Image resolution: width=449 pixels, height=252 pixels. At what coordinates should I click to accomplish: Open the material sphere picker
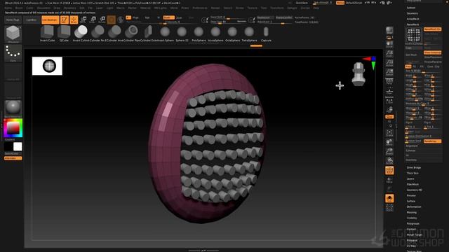13,108
